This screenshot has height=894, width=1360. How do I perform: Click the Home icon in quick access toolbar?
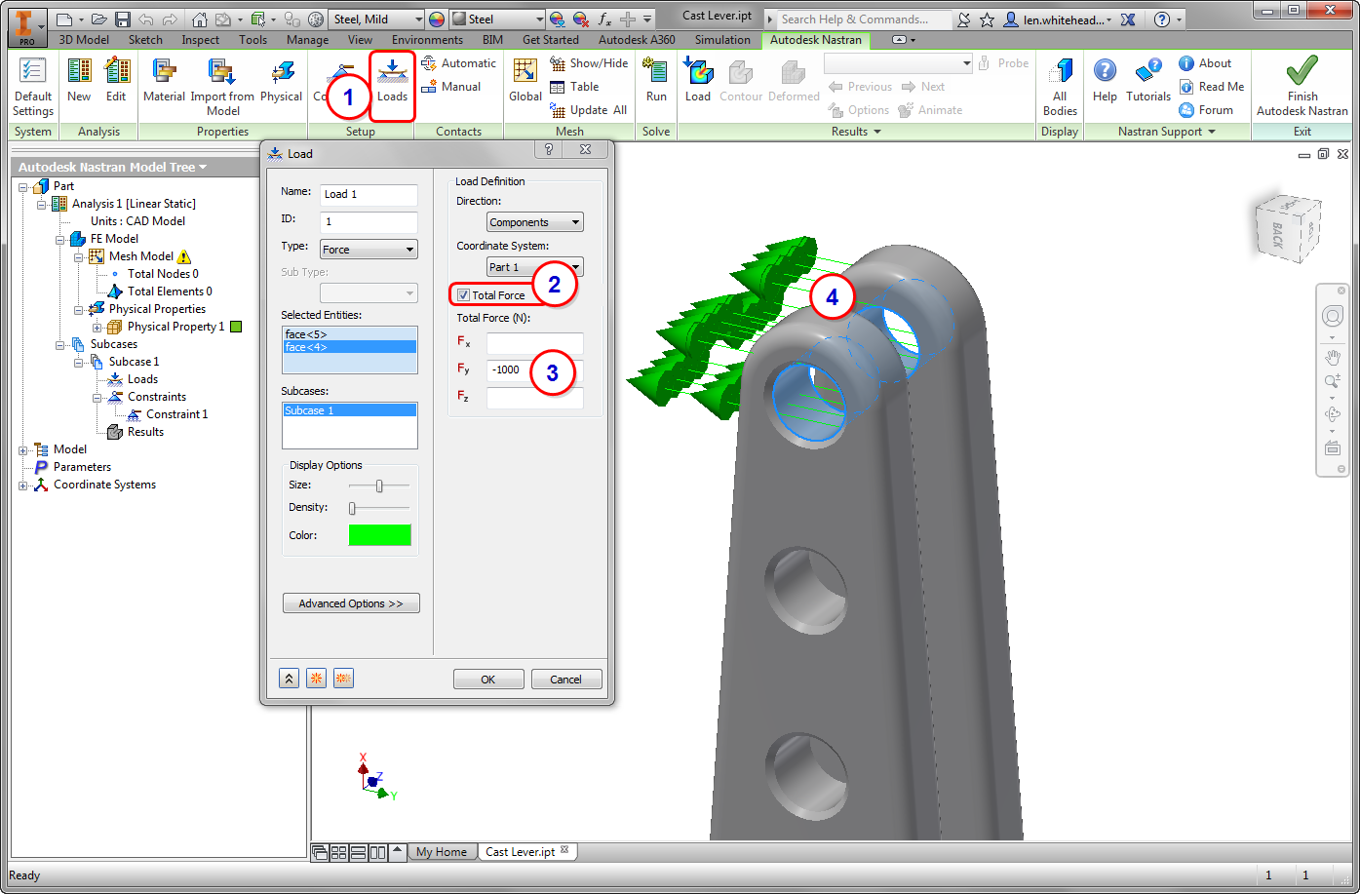pos(199,19)
